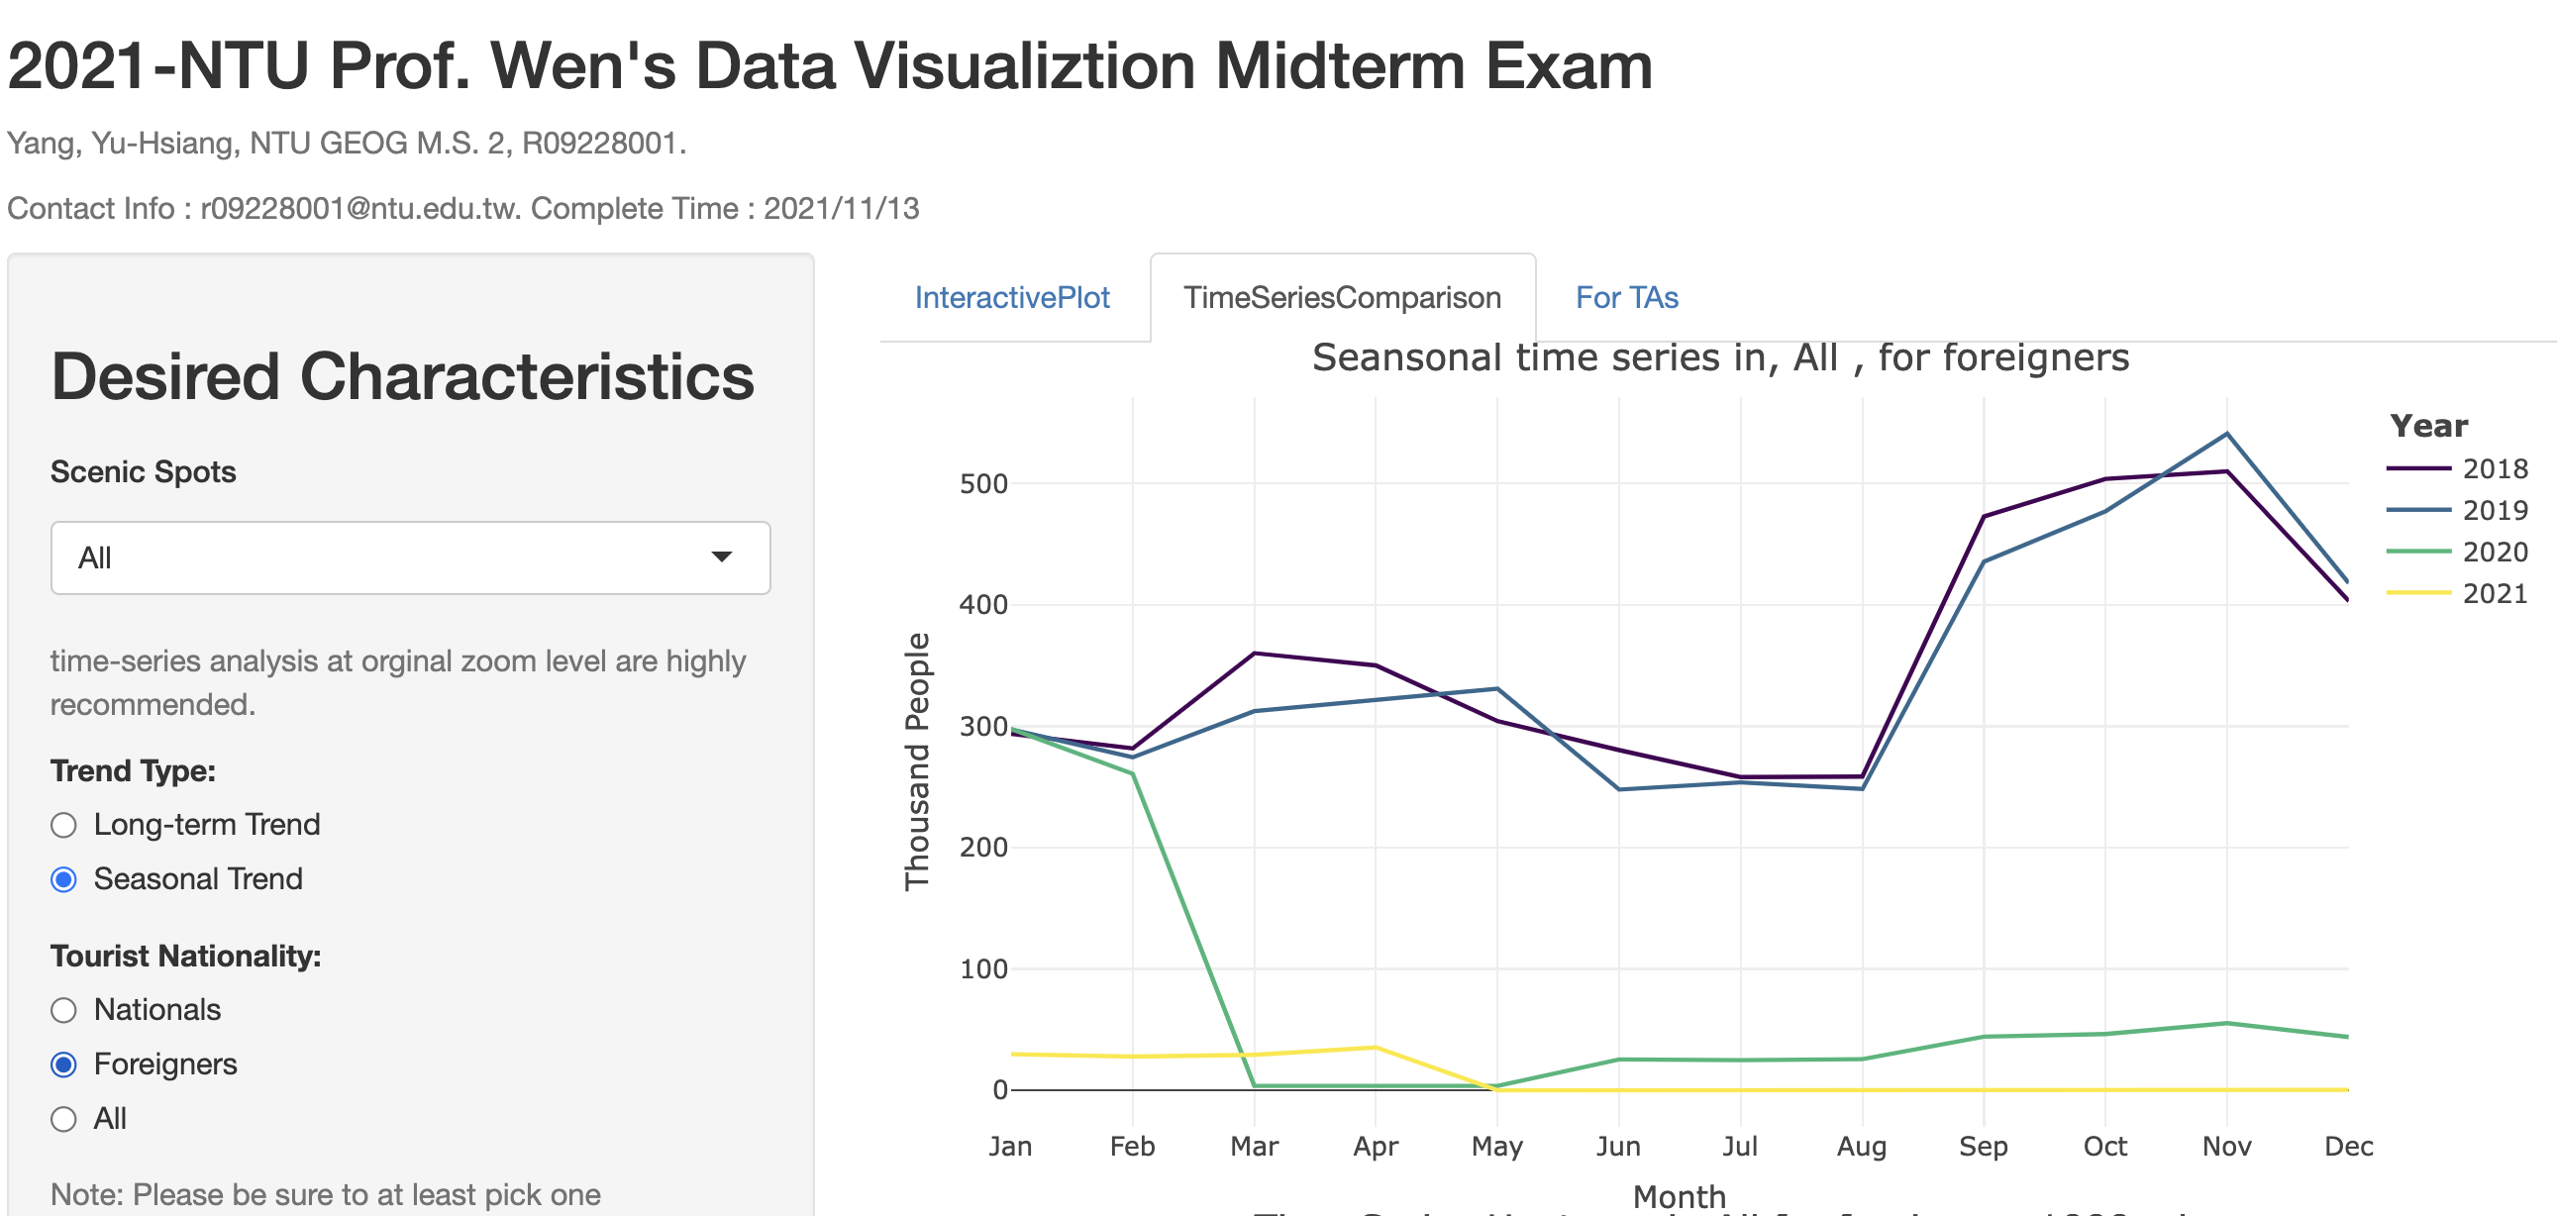Click the Scenic Spots dropdown arrow
This screenshot has height=1216, width=2557.
pos(722,557)
